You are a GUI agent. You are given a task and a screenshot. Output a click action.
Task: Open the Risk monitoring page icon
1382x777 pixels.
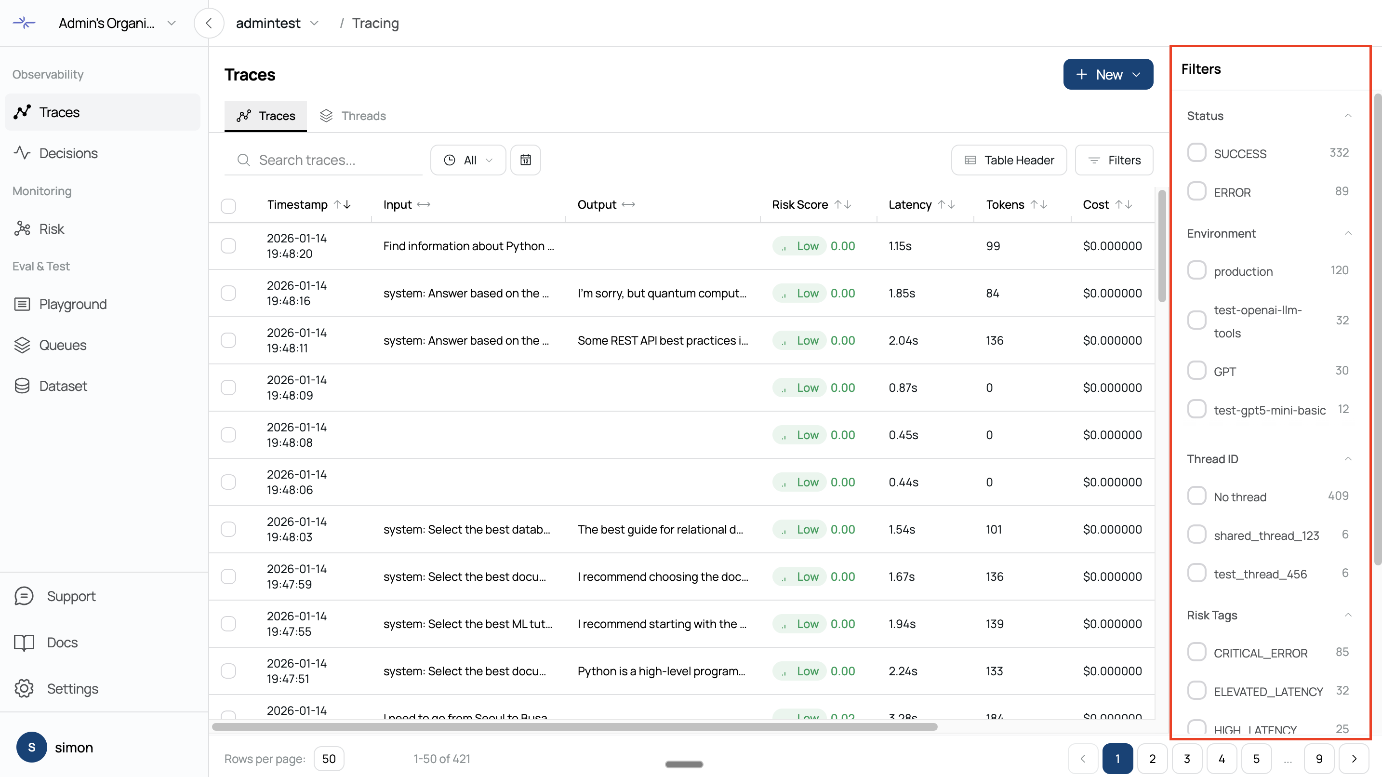click(x=22, y=229)
